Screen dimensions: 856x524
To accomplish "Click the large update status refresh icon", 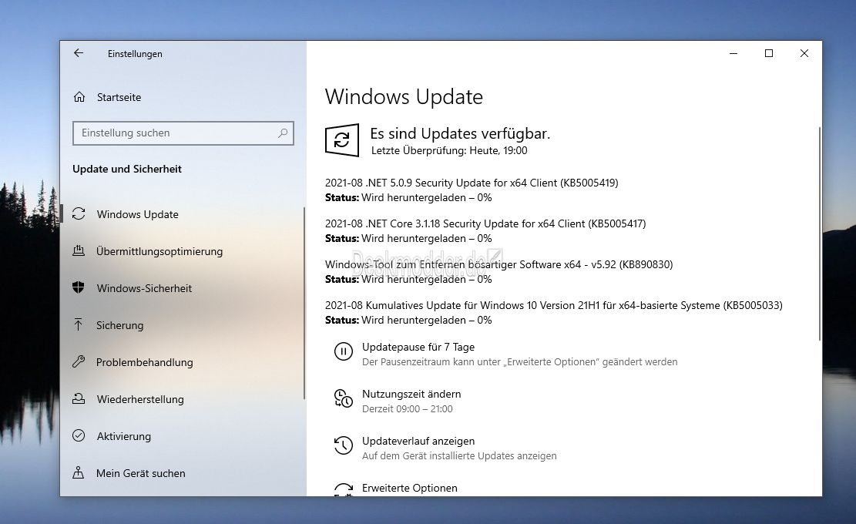I will pos(342,140).
